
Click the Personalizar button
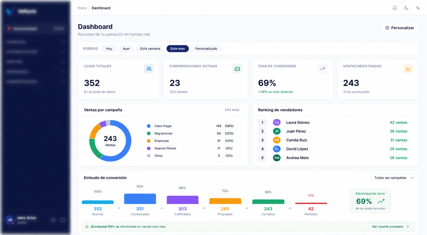(x=400, y=28)
